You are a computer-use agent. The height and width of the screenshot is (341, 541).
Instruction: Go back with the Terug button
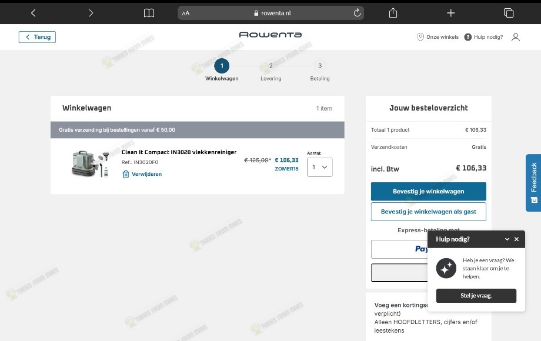click(37, 37)
